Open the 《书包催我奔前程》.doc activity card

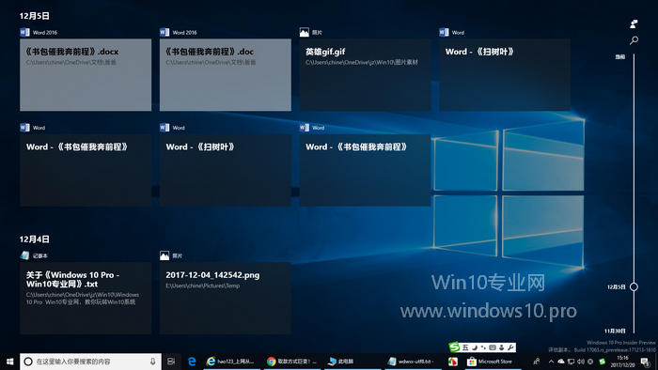(x=226, y=74)
